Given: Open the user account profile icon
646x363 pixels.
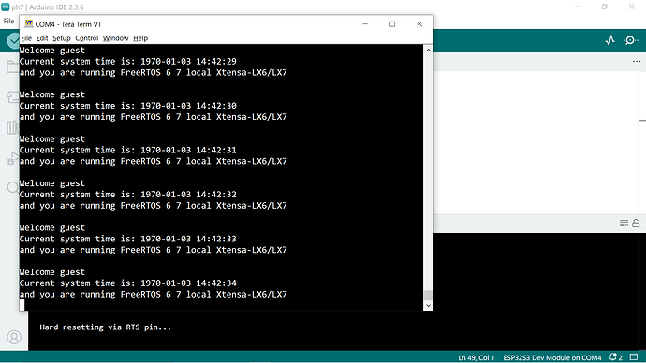Looking at the screenshot, I should pos(14,337).
